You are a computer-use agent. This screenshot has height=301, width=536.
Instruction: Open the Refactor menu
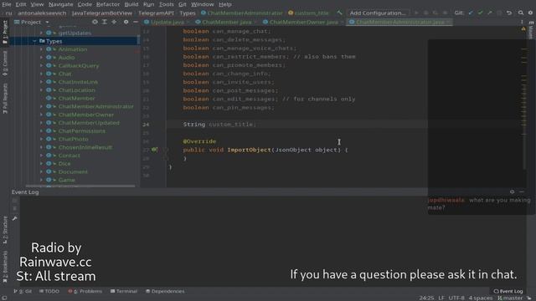point(108,4)
